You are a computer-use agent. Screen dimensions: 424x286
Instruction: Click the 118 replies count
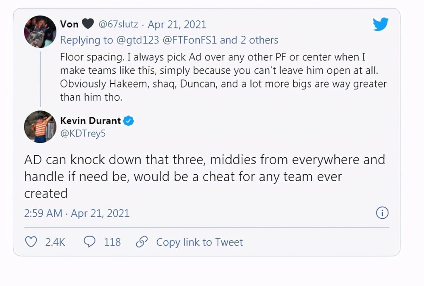112,242
